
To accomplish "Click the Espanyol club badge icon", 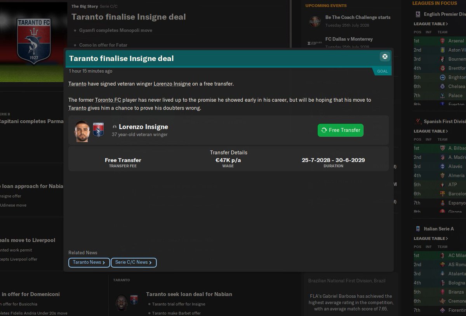I will [x=442, y=203].
